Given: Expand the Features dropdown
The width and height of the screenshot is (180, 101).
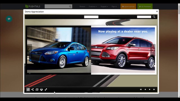Looking at the screenshot, I should [93, 6].
